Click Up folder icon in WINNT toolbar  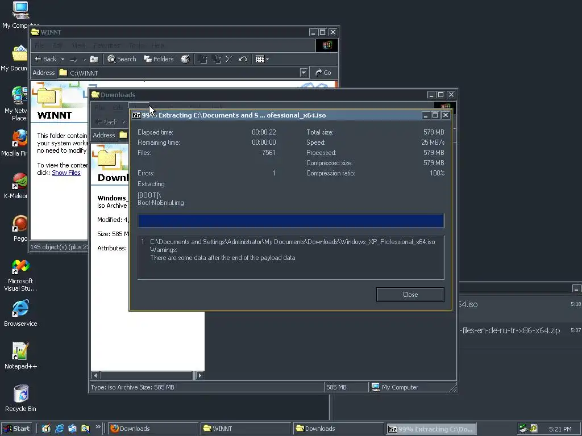[x=94, y=59]
